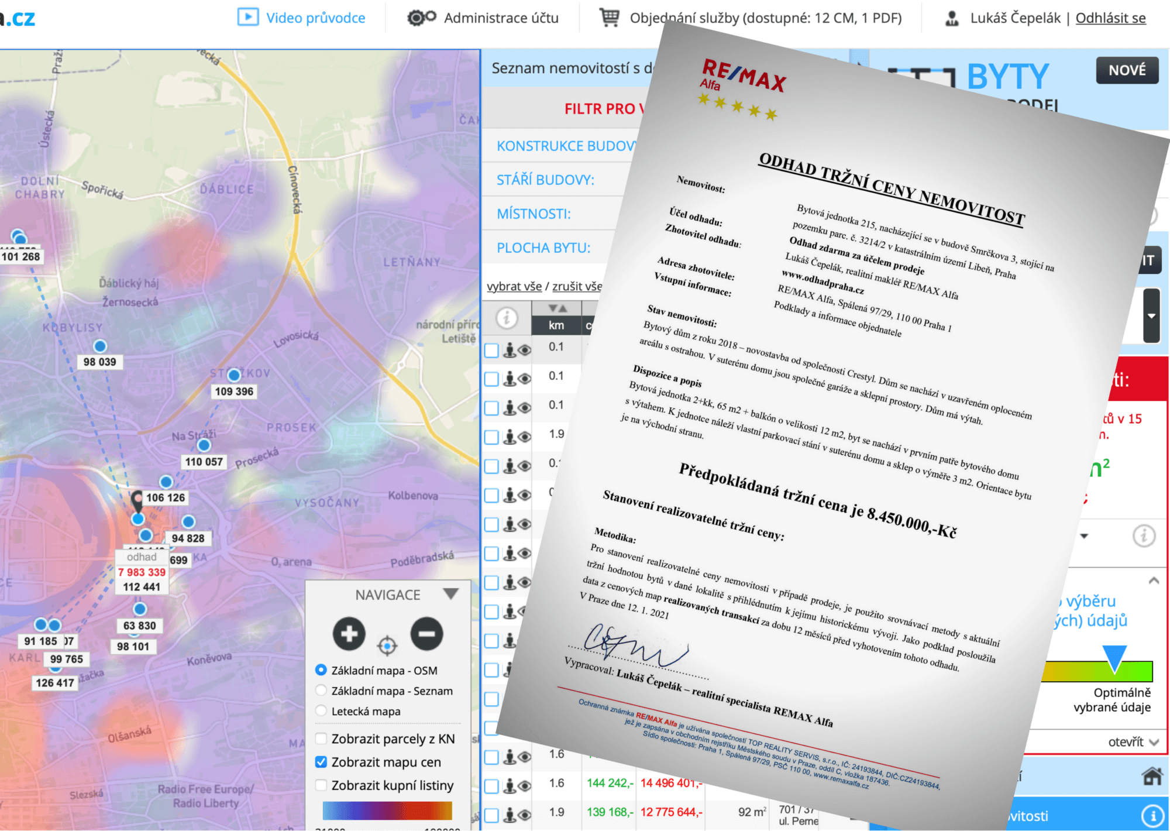Click the price map color legend gradient
This screenshot has width=1170, height=831.
387,811
